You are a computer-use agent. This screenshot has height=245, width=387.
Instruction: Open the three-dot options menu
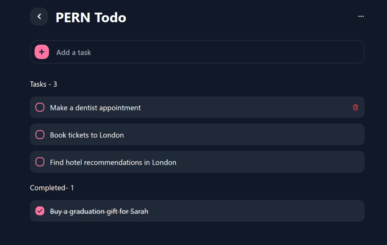(361, 16)
